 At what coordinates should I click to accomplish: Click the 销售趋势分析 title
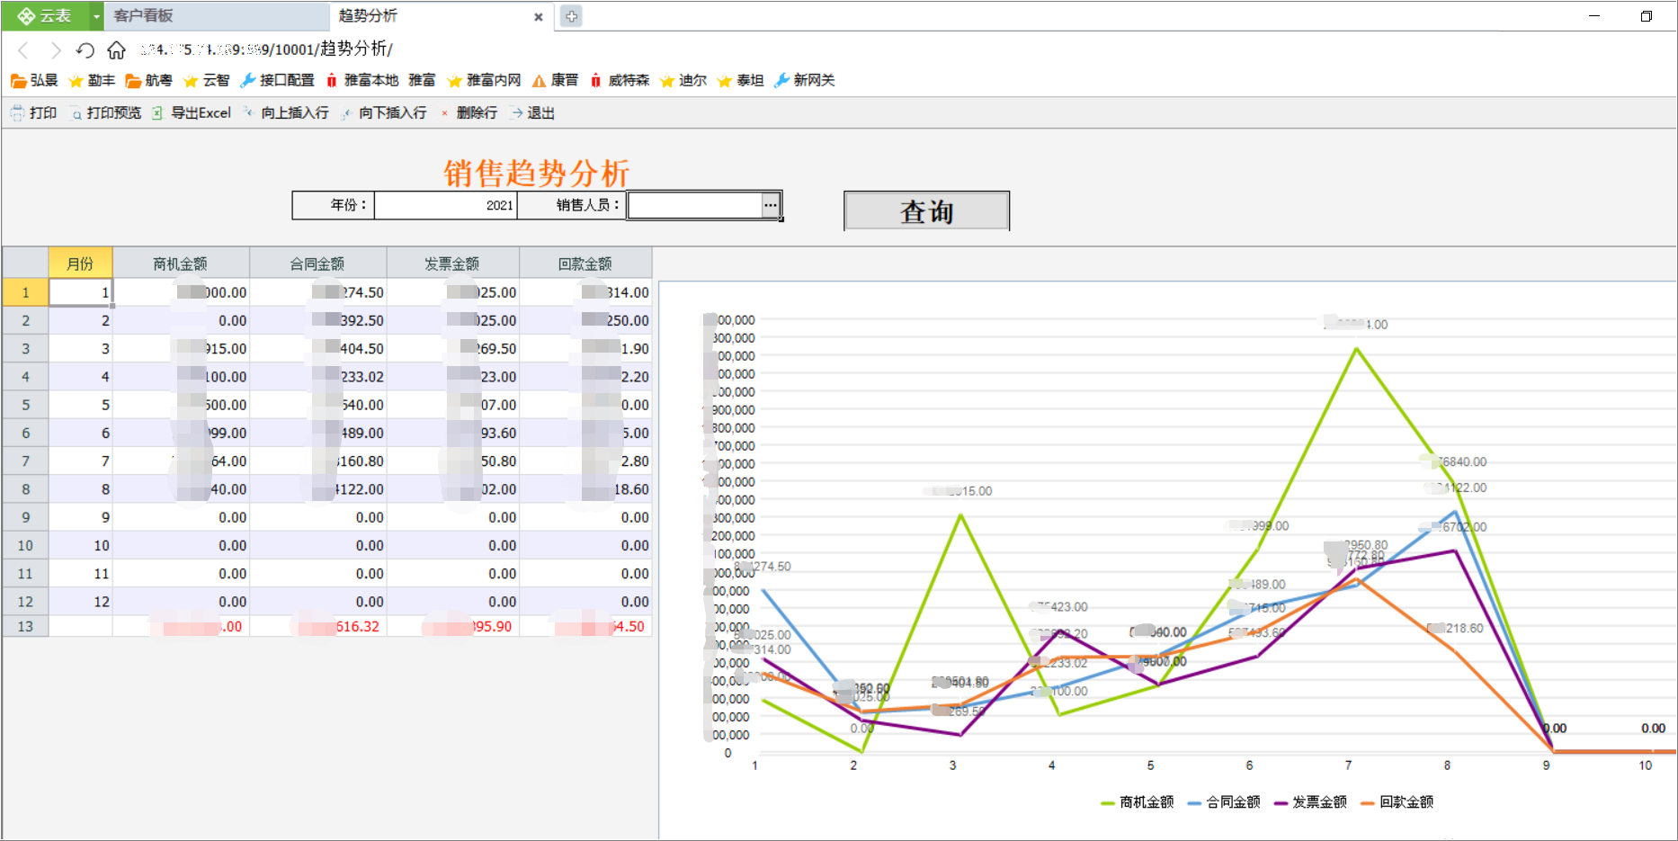click(536, 173)
